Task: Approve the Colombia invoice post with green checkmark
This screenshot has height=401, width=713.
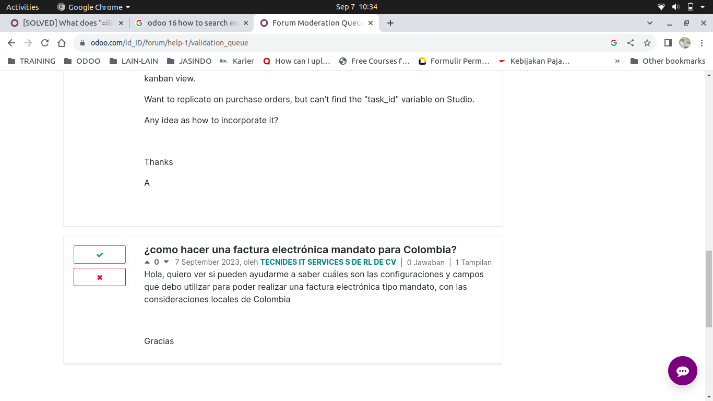Action: coord(100,255)
